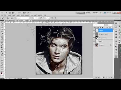Select the Pen tool
The height and width of the screenshot is (90, 121).
pos(2,54)
